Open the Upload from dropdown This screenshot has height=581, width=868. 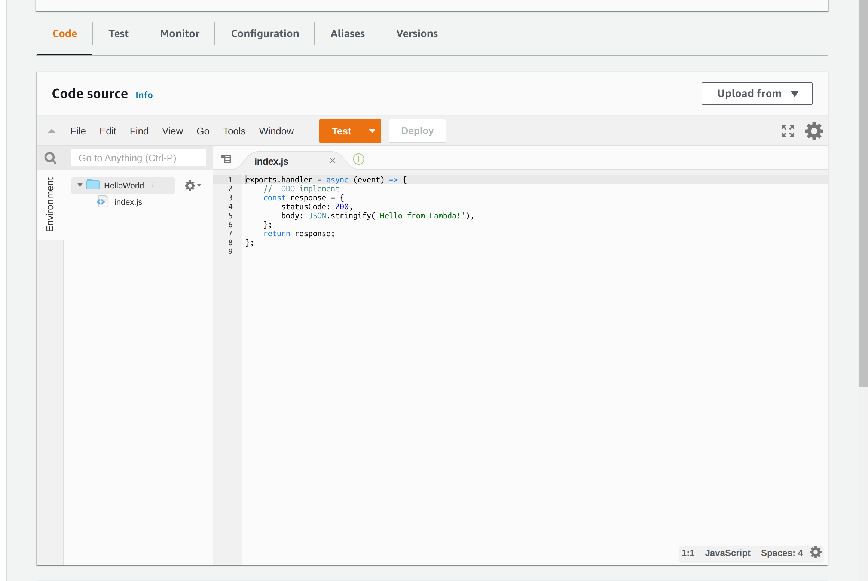tap(757, 94)
